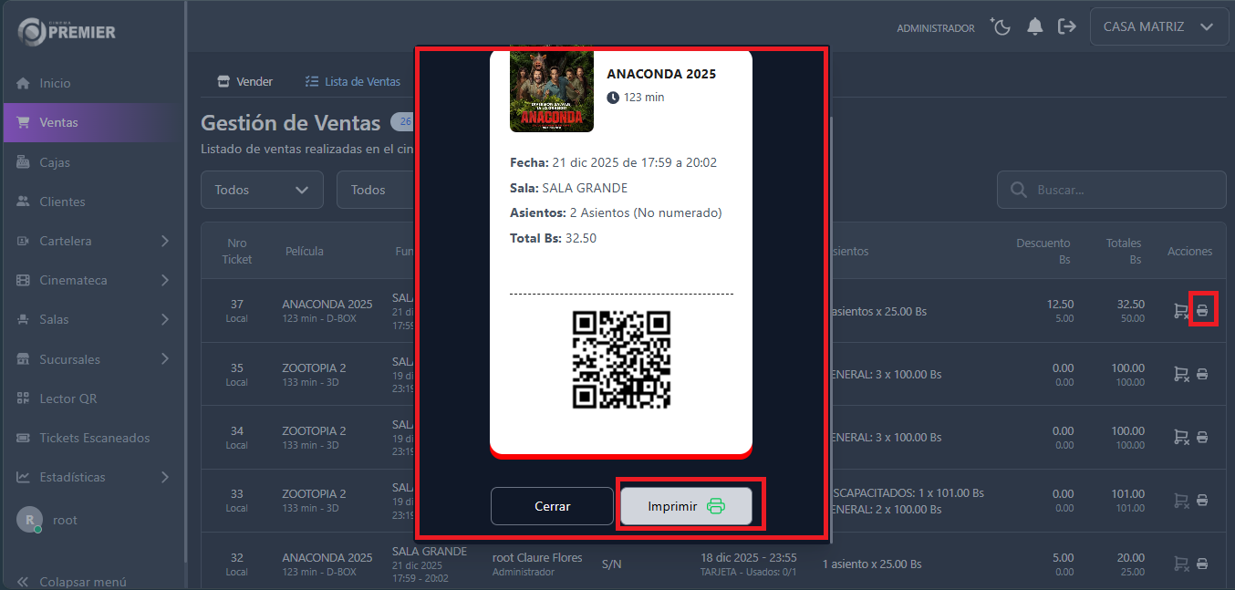Click Cerrar to close the ticket dialog

tap(552, 505)
